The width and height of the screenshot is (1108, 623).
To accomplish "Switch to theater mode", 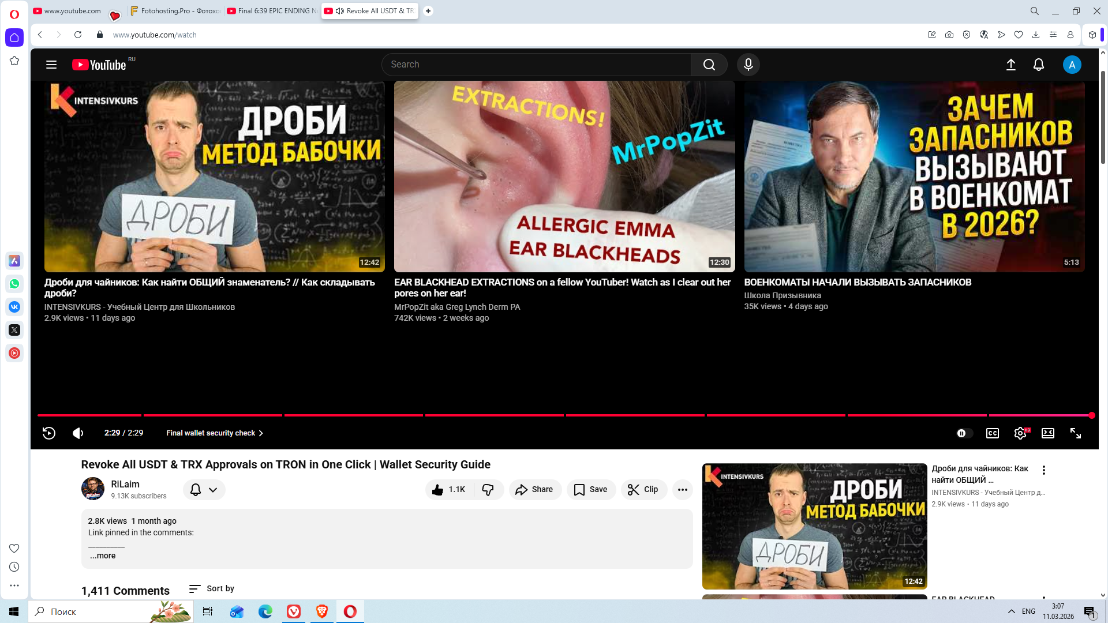I will 1048,433.
